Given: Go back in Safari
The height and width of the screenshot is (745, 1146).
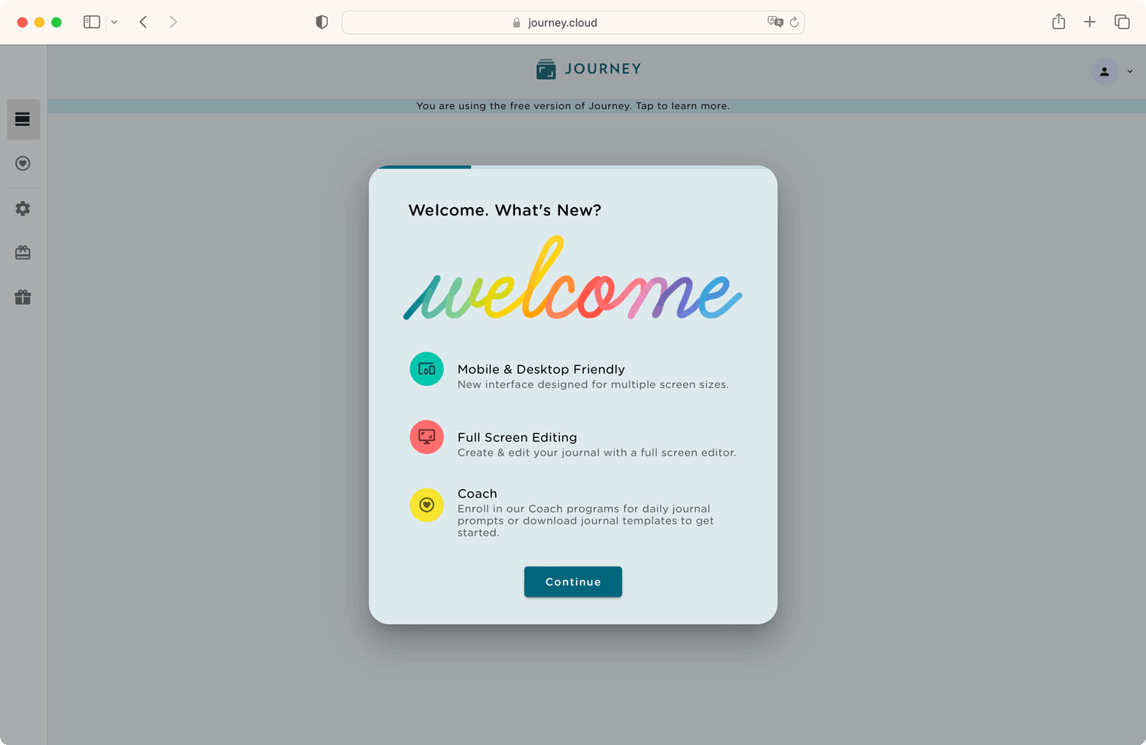Looking at the screenshot, I should click(143, 22).
